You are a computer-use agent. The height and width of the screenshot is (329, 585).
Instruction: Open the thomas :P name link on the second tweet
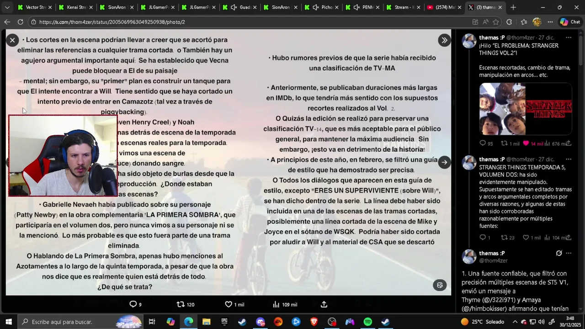(492, 159)
